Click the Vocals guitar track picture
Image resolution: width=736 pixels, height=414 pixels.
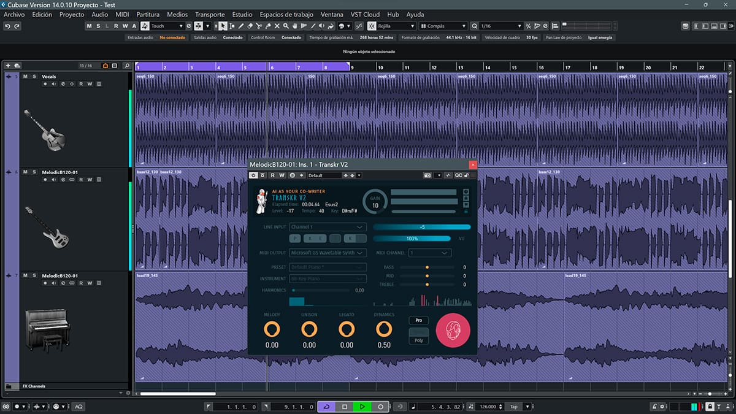[44, 130]
